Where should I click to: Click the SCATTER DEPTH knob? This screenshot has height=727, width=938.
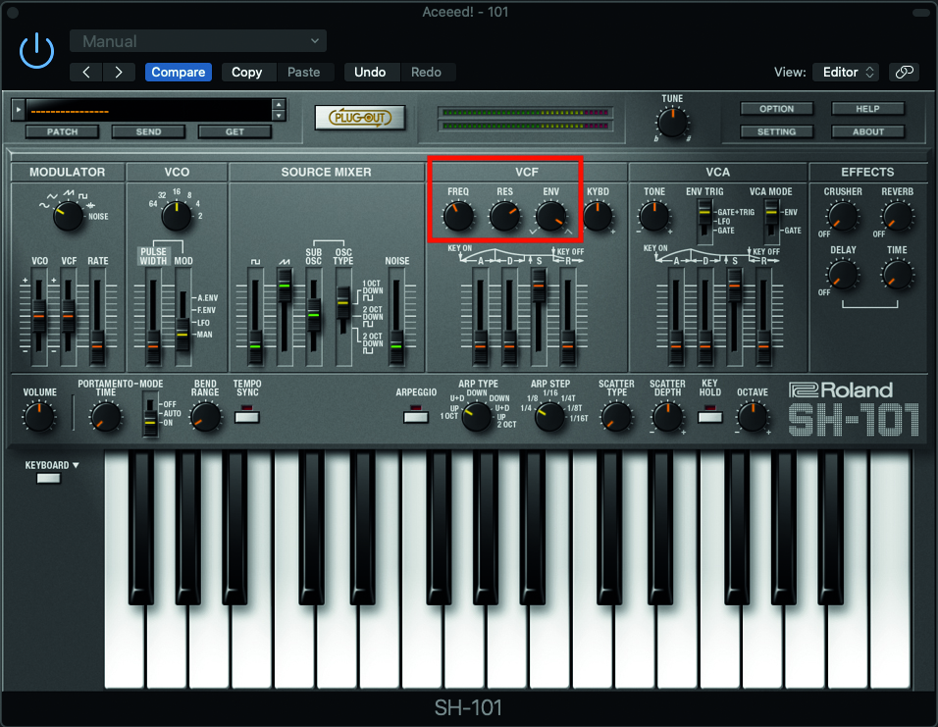tap(667, 416)
